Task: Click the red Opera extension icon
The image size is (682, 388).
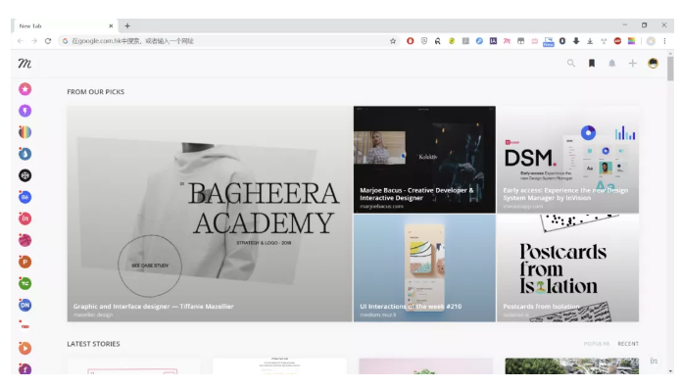Action: point(411,41)
